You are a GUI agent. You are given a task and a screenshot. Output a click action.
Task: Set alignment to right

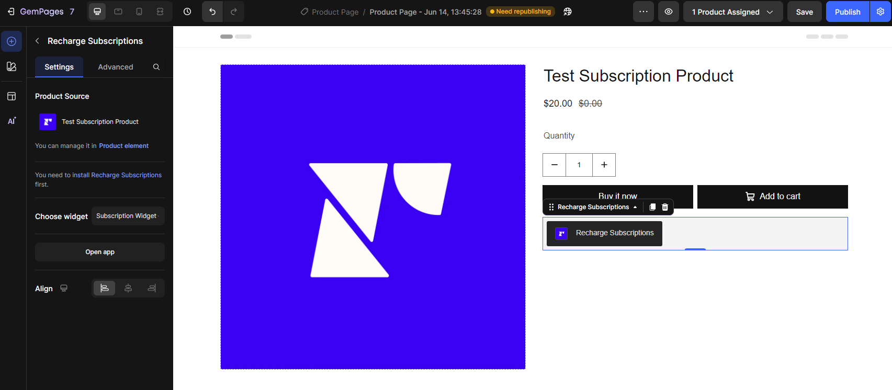click(152, 288)
